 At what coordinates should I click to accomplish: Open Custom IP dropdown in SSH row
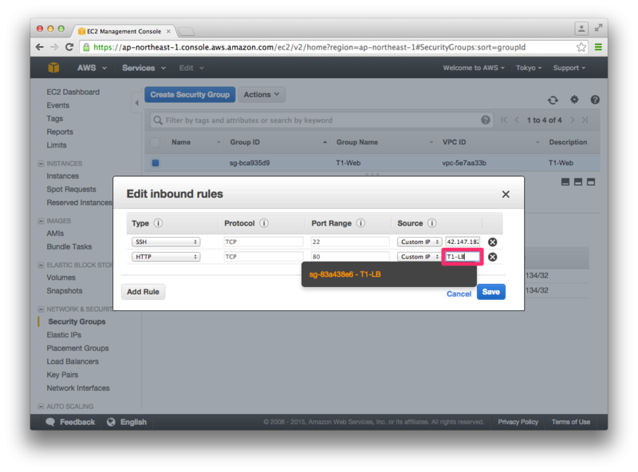click(x=419, y=242)
